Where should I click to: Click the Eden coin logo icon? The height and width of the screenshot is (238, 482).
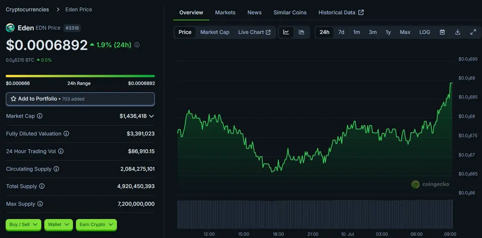(10, 28)
